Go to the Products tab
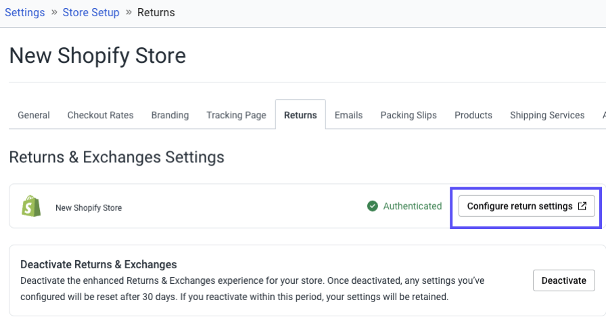Viewport: 606px width, 319px height. coord(473,115)
